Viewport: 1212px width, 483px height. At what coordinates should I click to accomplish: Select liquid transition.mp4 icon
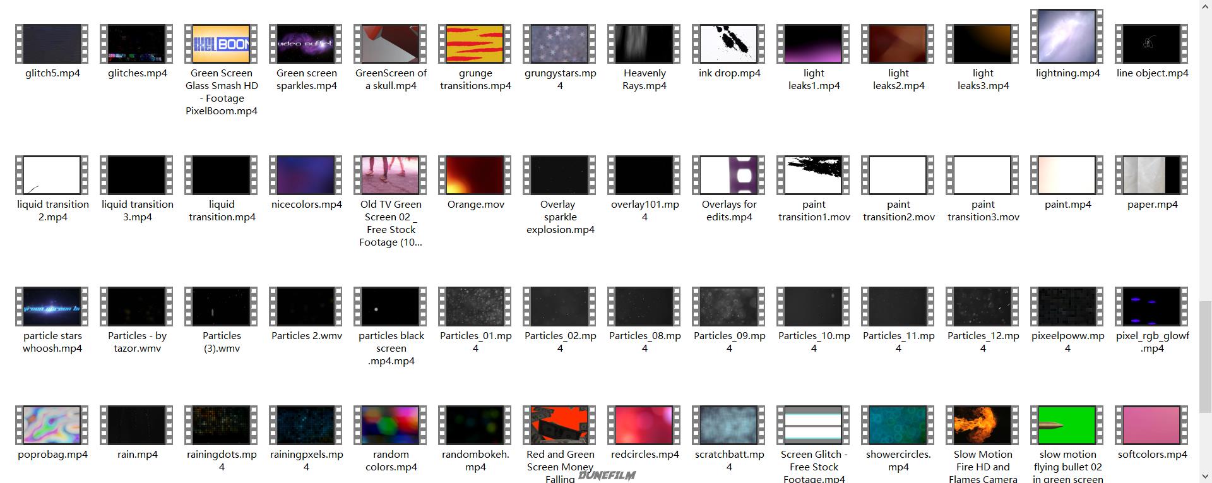[x=222, y=176]
